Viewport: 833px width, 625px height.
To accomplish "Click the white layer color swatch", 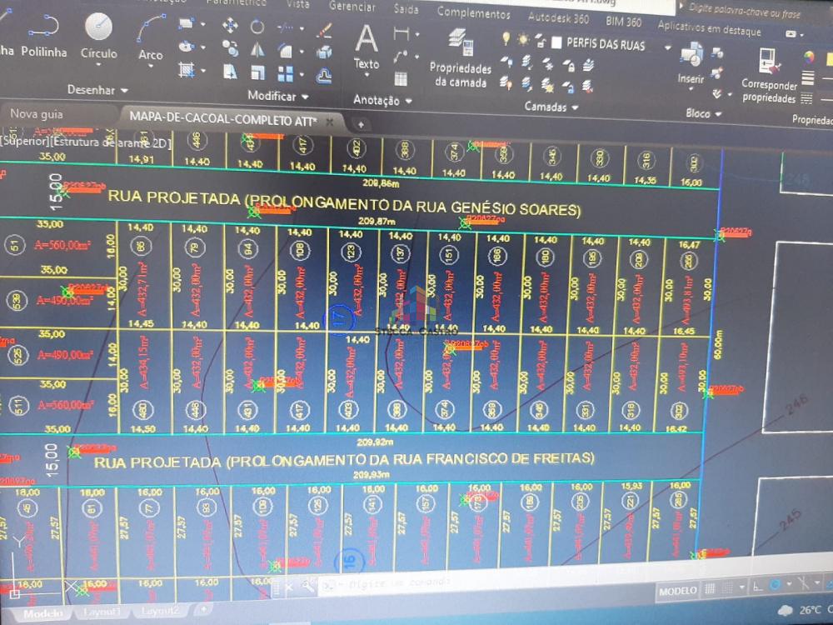I will (x=556, y=42).
